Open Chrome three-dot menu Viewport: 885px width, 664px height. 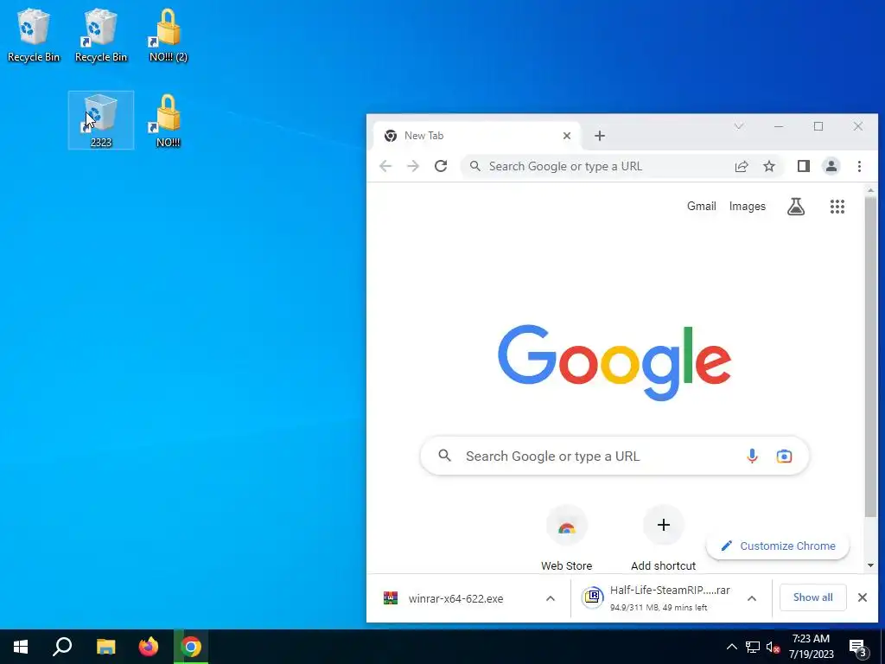[x=859, y=166]
